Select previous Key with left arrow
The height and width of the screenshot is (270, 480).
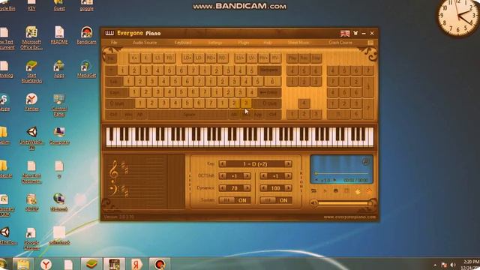pyautogui.click(x=223, y=163)
